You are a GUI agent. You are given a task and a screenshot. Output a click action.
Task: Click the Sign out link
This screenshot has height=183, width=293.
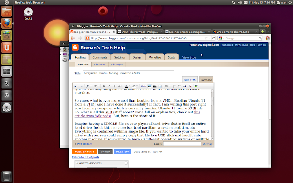[x=262, y=45]
